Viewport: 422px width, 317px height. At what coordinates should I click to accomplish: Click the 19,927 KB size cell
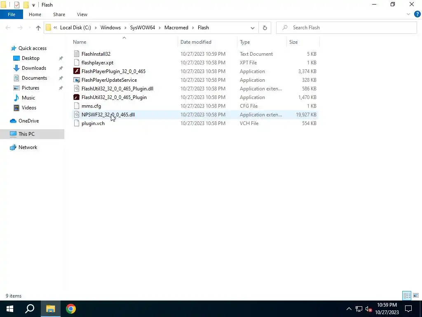tap(306, 115)
